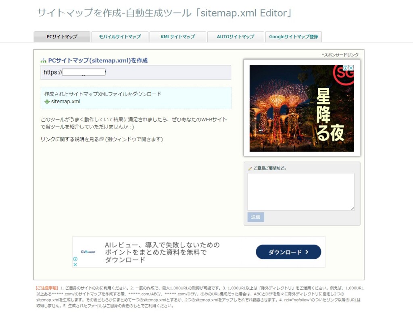Click the 送信 submit button
This screenshot has height=320, width=413.
255,217
